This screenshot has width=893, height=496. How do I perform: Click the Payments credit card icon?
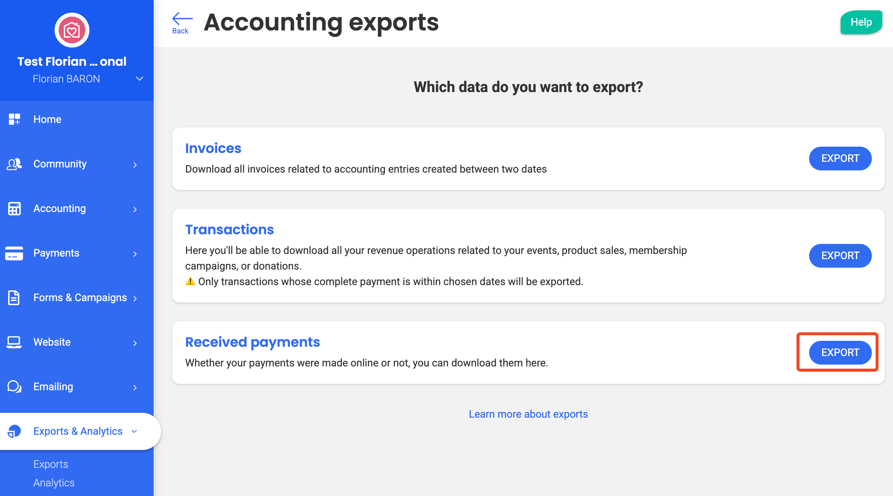[14, 253]
